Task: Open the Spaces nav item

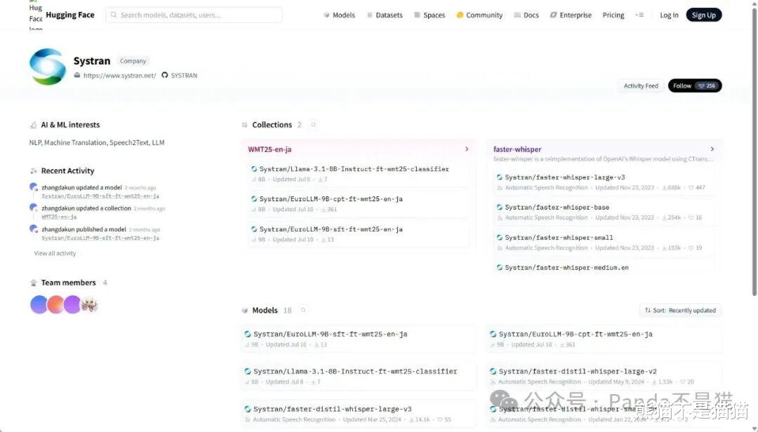Action: coord(430,15)
